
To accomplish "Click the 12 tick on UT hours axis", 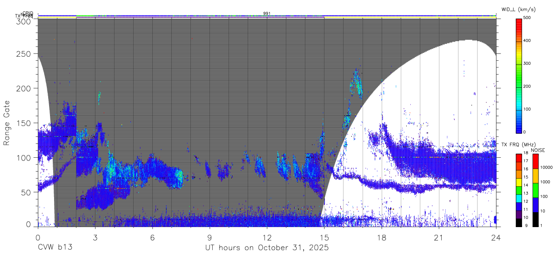I will (267, 237).
